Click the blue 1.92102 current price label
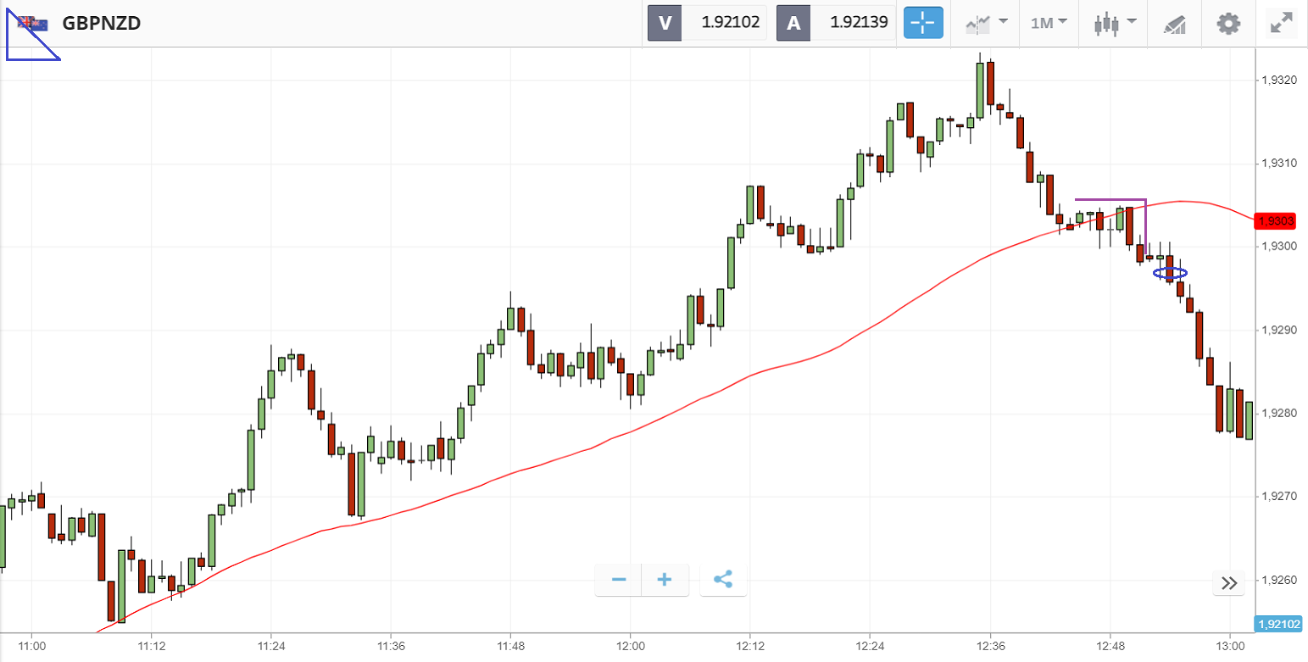Image resolution: width=1308 pixels, height=662 pixels. click(1279, 624)
